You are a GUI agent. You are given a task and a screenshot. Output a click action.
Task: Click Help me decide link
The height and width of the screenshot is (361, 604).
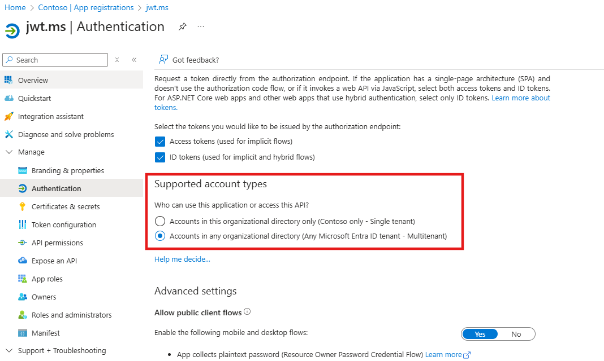(182, 259)
